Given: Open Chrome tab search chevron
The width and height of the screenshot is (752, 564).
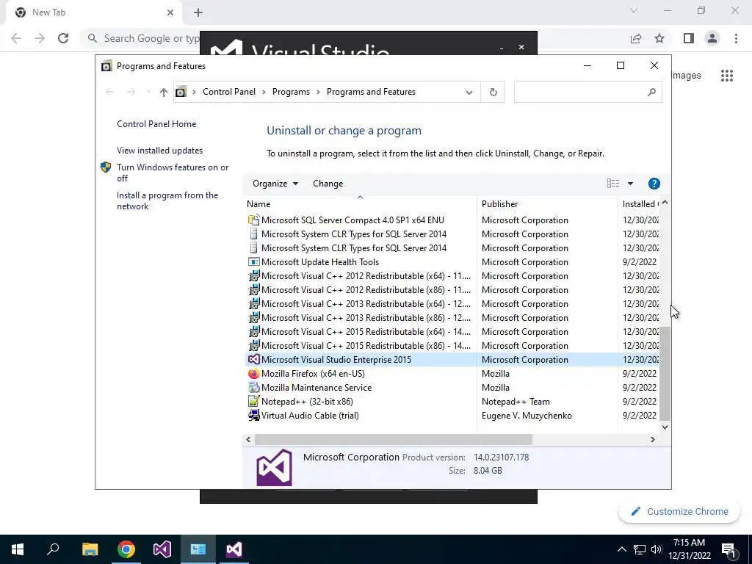Looking at the screenshot, I should coord(634,10).
